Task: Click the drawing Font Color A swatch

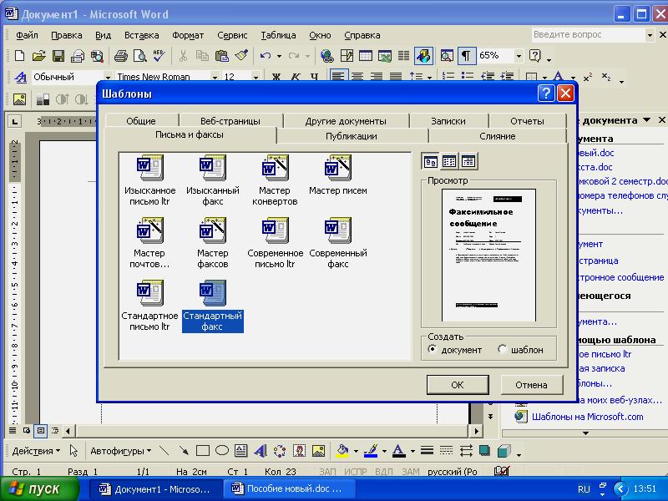Action: pyautogui.click(x=399, y=451)
